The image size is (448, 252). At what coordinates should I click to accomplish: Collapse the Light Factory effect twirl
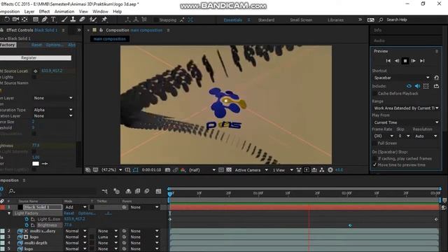(x=9, y=213)
